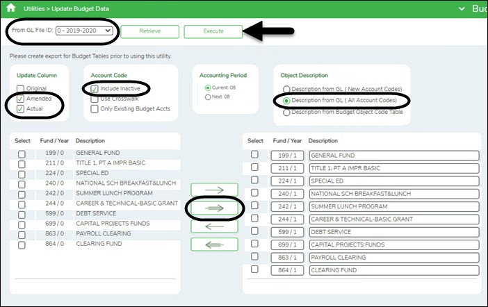Click the single right arrow move button

(x=215, y=190)
